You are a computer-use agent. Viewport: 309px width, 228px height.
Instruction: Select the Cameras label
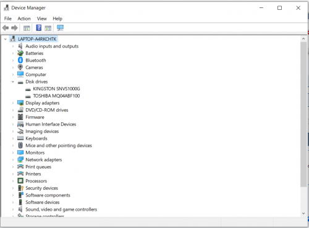tap(34, 67)
